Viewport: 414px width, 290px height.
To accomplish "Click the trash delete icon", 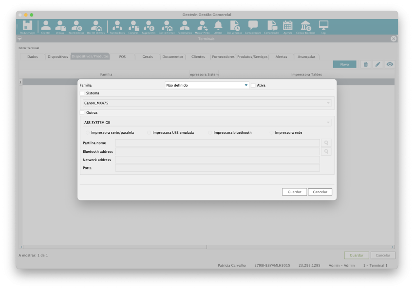I will coord(365,64).
